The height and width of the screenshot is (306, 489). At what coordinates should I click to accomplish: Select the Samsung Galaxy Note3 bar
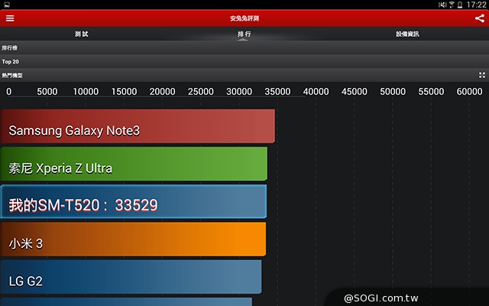pyautogui.click(x=138, y=126)
